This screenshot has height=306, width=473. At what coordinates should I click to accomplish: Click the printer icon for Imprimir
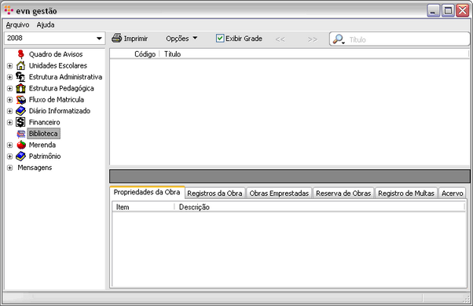pyautogui.click(x=116, y=38)
